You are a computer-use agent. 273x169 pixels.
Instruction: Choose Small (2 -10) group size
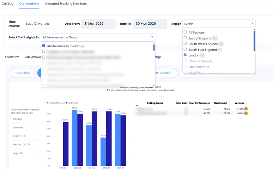click(25, 136)
